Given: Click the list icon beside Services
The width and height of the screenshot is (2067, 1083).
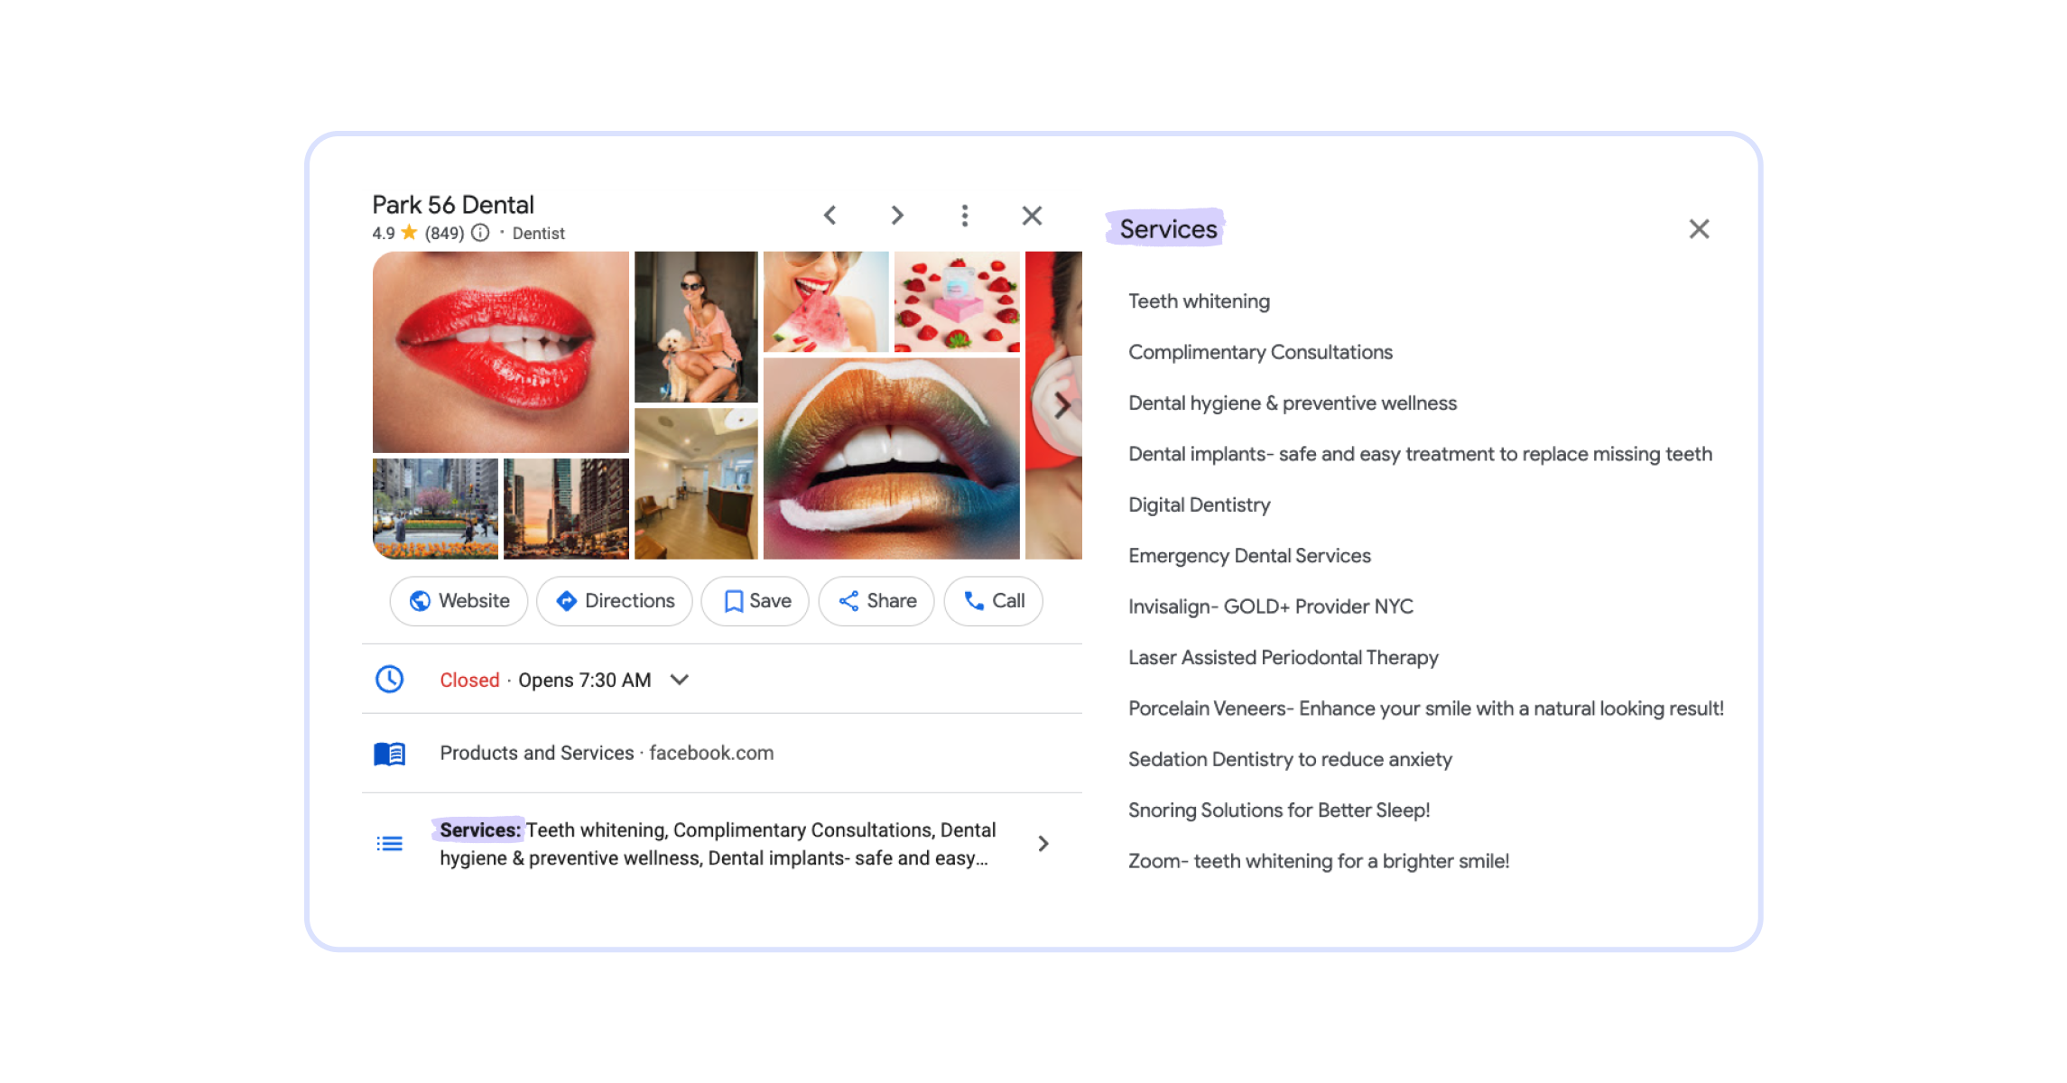Looking at the screenshot, I should point(389,842).
